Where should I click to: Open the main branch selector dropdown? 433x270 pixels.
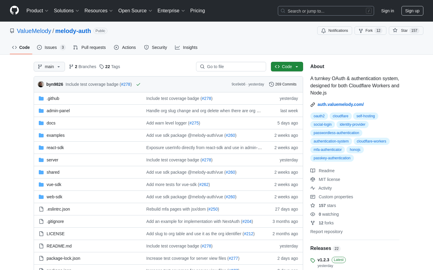tap(49, 67)
